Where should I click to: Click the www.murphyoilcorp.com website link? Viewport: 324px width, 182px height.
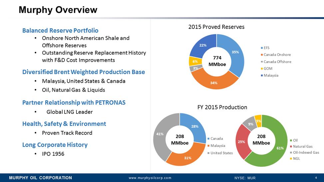click(150, 178)
